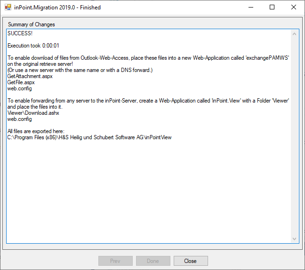Click the C:\Program Files (x86) export path
Screen dimensions: 305x270
(x=89, y=137)
